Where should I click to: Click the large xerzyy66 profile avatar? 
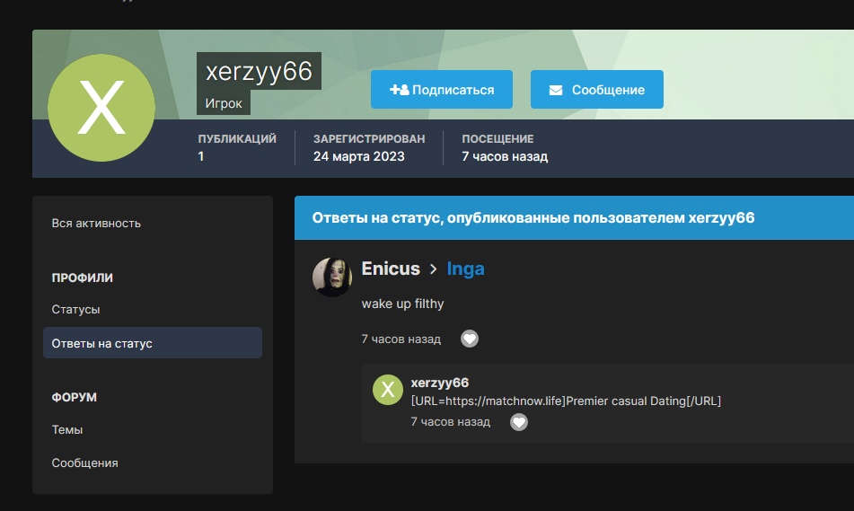101,108
